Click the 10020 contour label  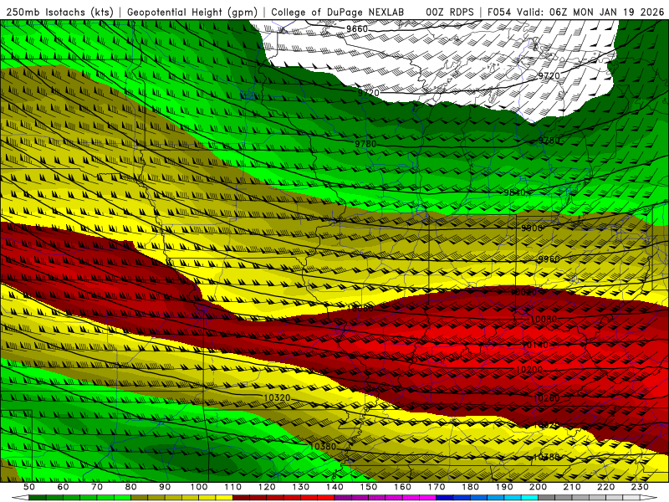click(524, 292)
